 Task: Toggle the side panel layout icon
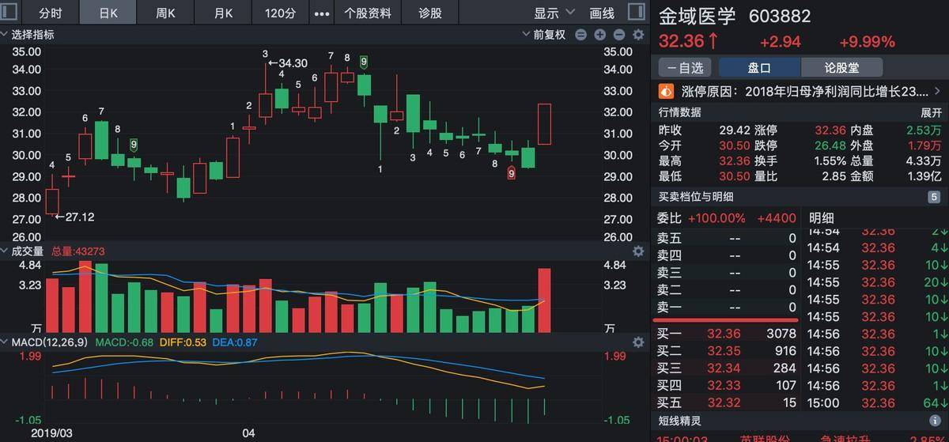[x=635, y=12]
